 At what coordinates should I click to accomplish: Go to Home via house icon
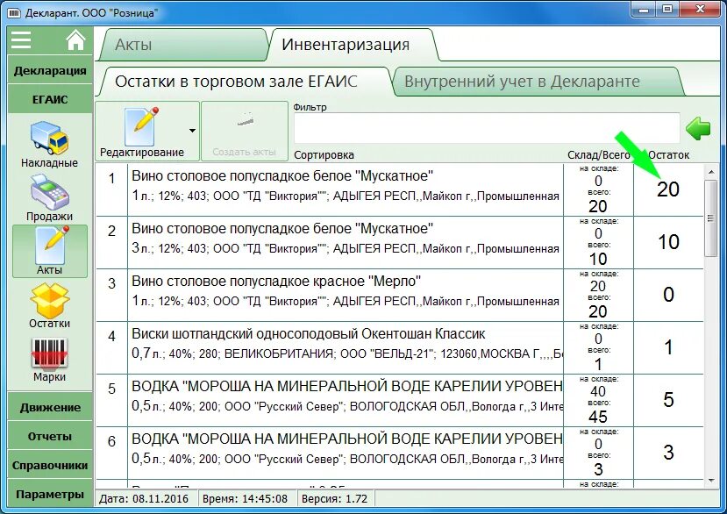click(76, 39)
